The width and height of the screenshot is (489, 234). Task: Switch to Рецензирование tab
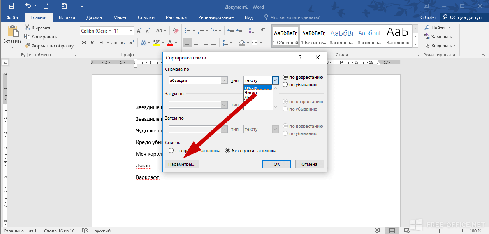tap(216, 17)
